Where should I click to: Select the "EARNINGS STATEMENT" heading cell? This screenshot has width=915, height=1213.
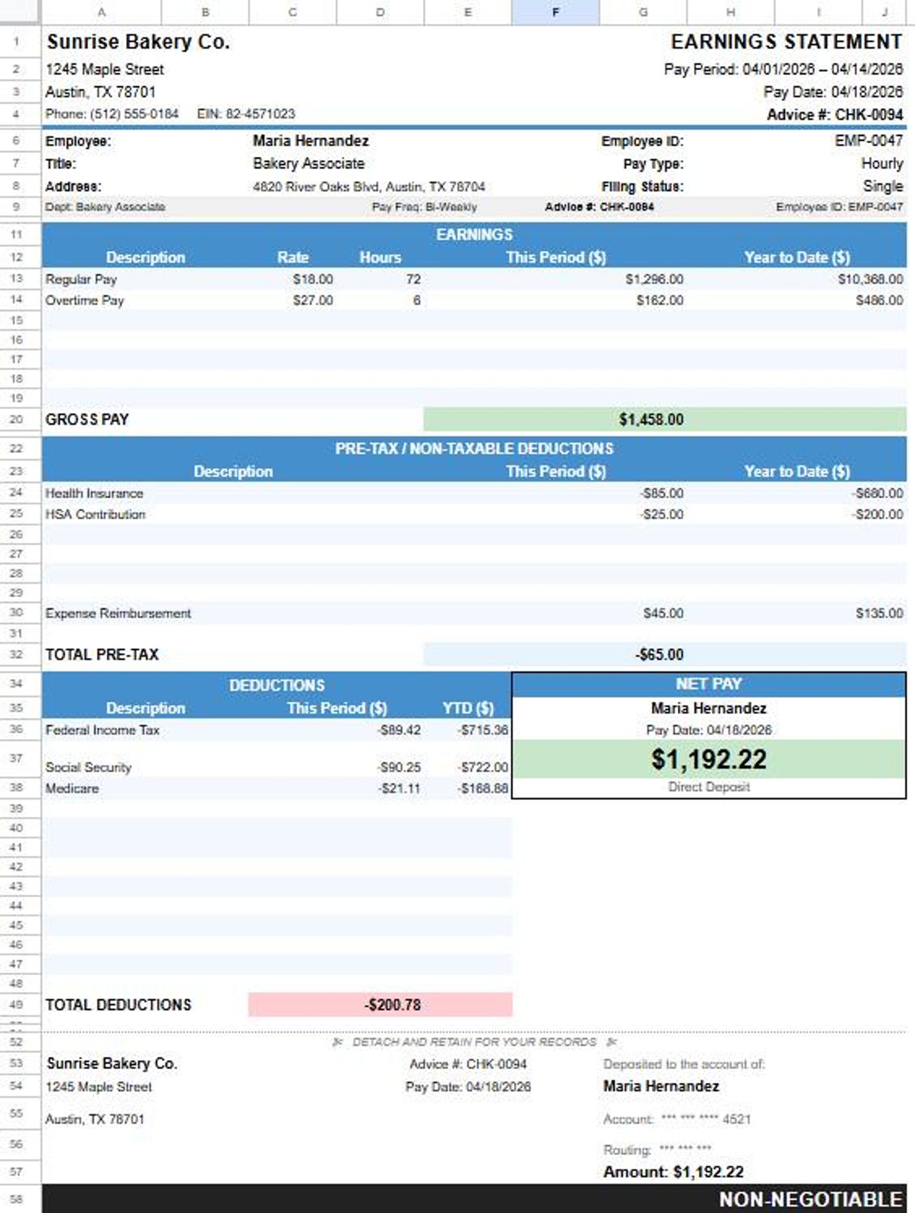pyautogui.click(x=787, y=41)
